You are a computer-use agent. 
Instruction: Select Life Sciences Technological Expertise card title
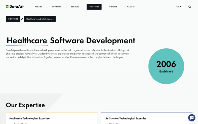[125, 118]
